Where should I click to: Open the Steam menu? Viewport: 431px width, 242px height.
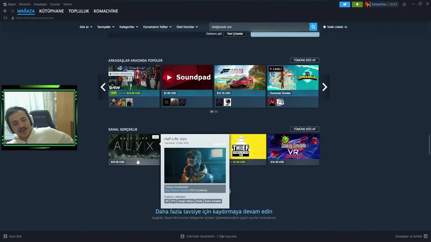(12, 4)
